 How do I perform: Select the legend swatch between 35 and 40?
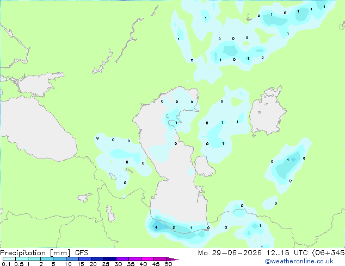134,259
